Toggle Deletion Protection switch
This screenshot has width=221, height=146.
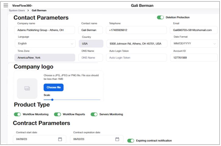click(160, 17)
